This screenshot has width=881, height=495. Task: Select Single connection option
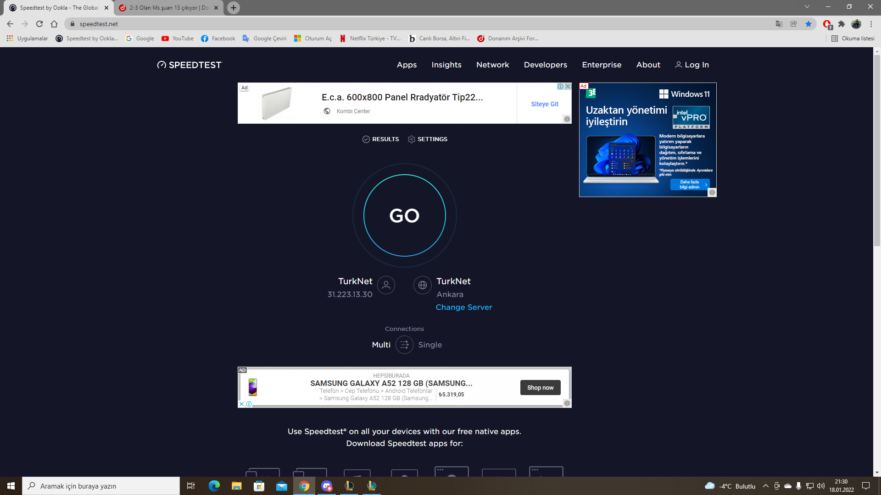tap(430, 345)
